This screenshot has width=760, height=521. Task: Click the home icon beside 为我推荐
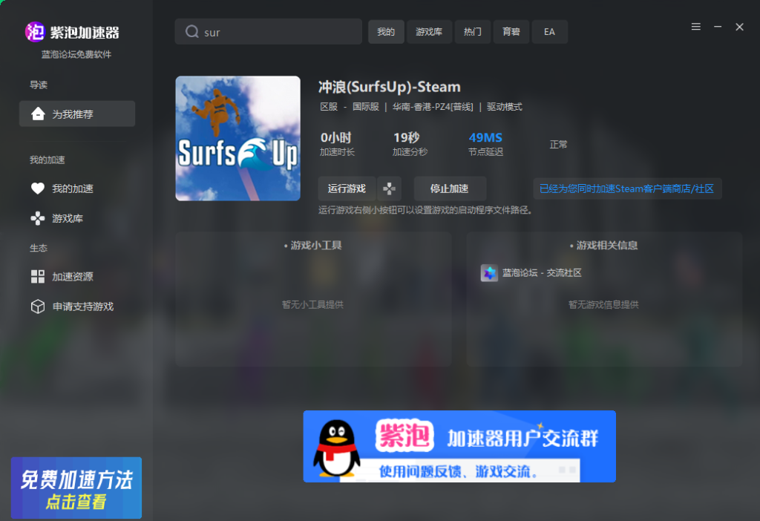(38, 114)
